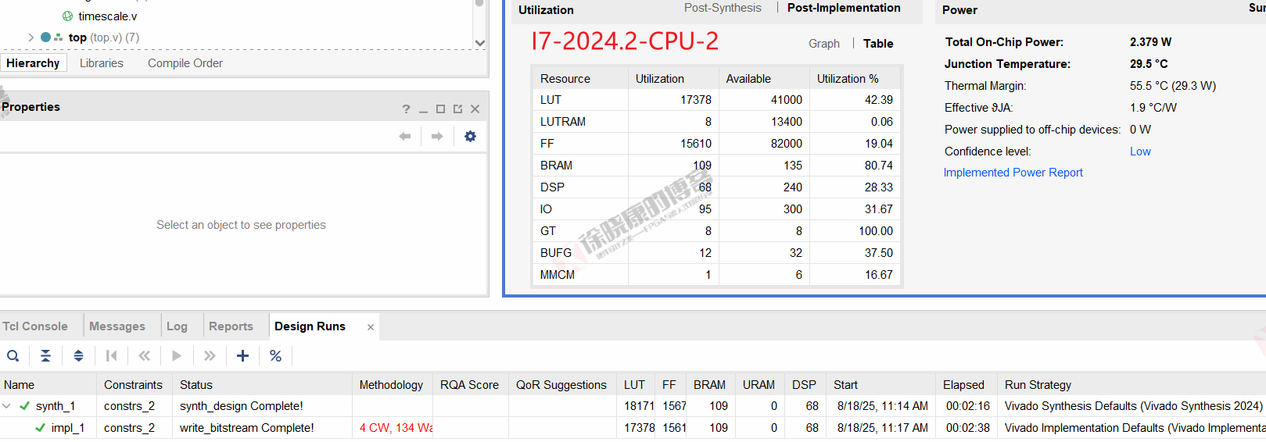Expand all design runs icon

[78, 356]
